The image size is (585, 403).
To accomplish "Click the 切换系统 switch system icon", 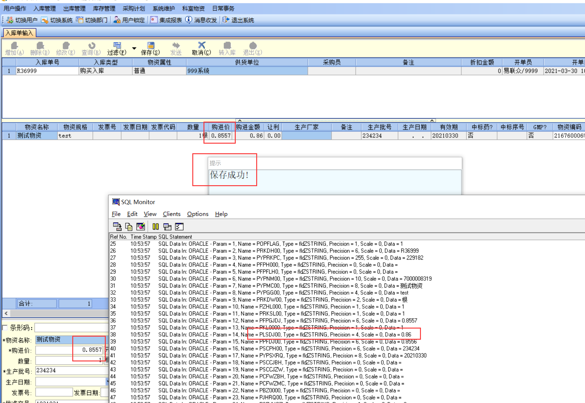I will (45, 20).
